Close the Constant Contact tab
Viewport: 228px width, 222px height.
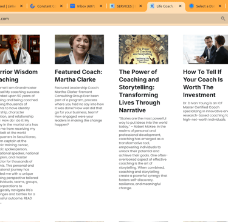pos(61,6)
